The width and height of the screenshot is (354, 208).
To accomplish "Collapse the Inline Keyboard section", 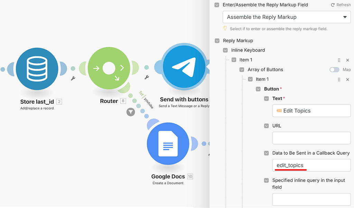I will point(225,50).
